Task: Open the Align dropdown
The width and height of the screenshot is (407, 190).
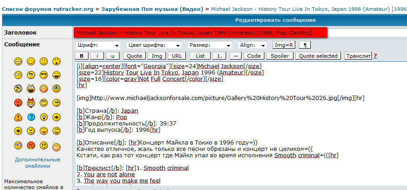Action: point(252,45)
